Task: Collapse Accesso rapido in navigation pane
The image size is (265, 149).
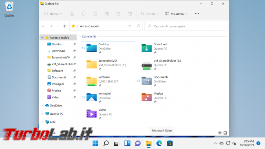Action: point(42,38)
